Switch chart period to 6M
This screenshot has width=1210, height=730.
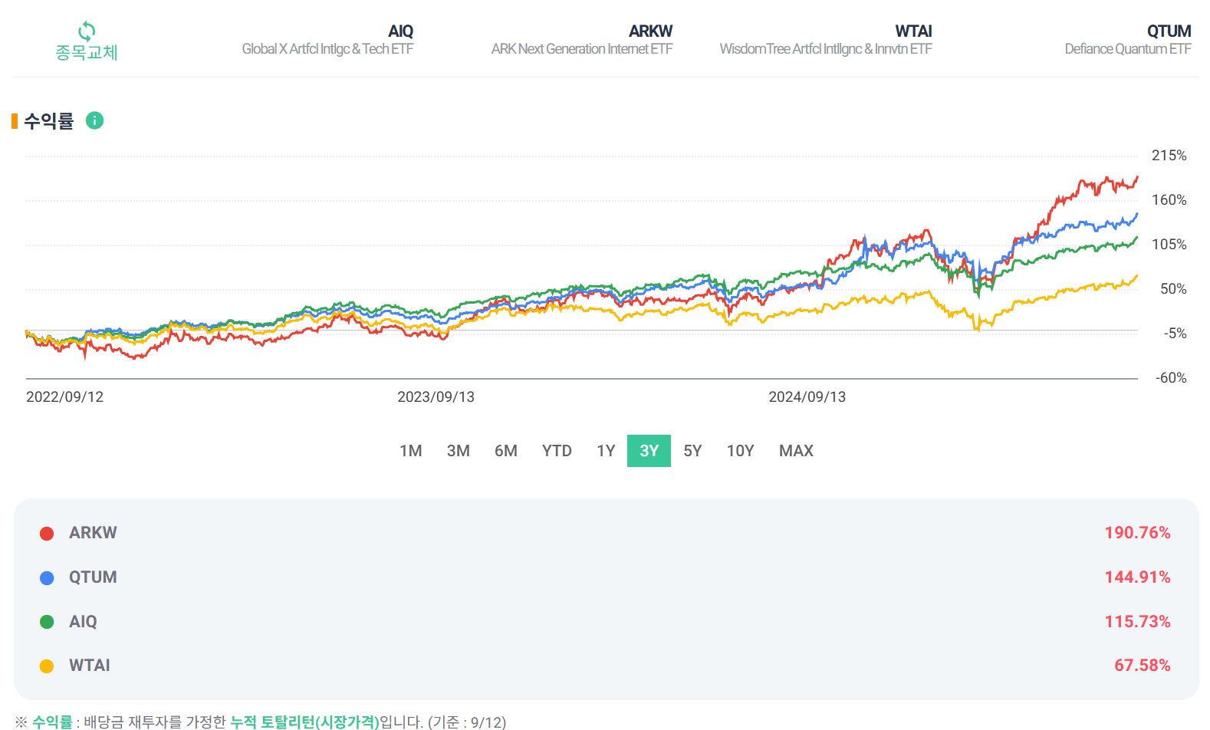pyautogui.click(x=506, y=451)
